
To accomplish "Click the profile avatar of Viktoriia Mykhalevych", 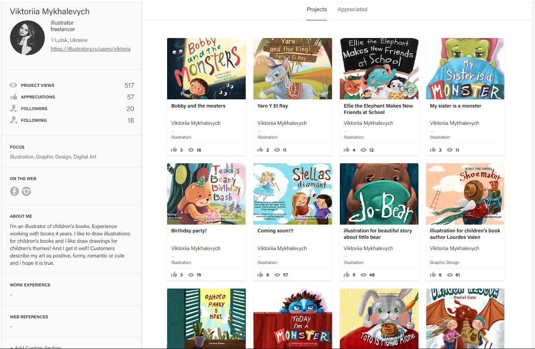I will [x=28, y=38].
